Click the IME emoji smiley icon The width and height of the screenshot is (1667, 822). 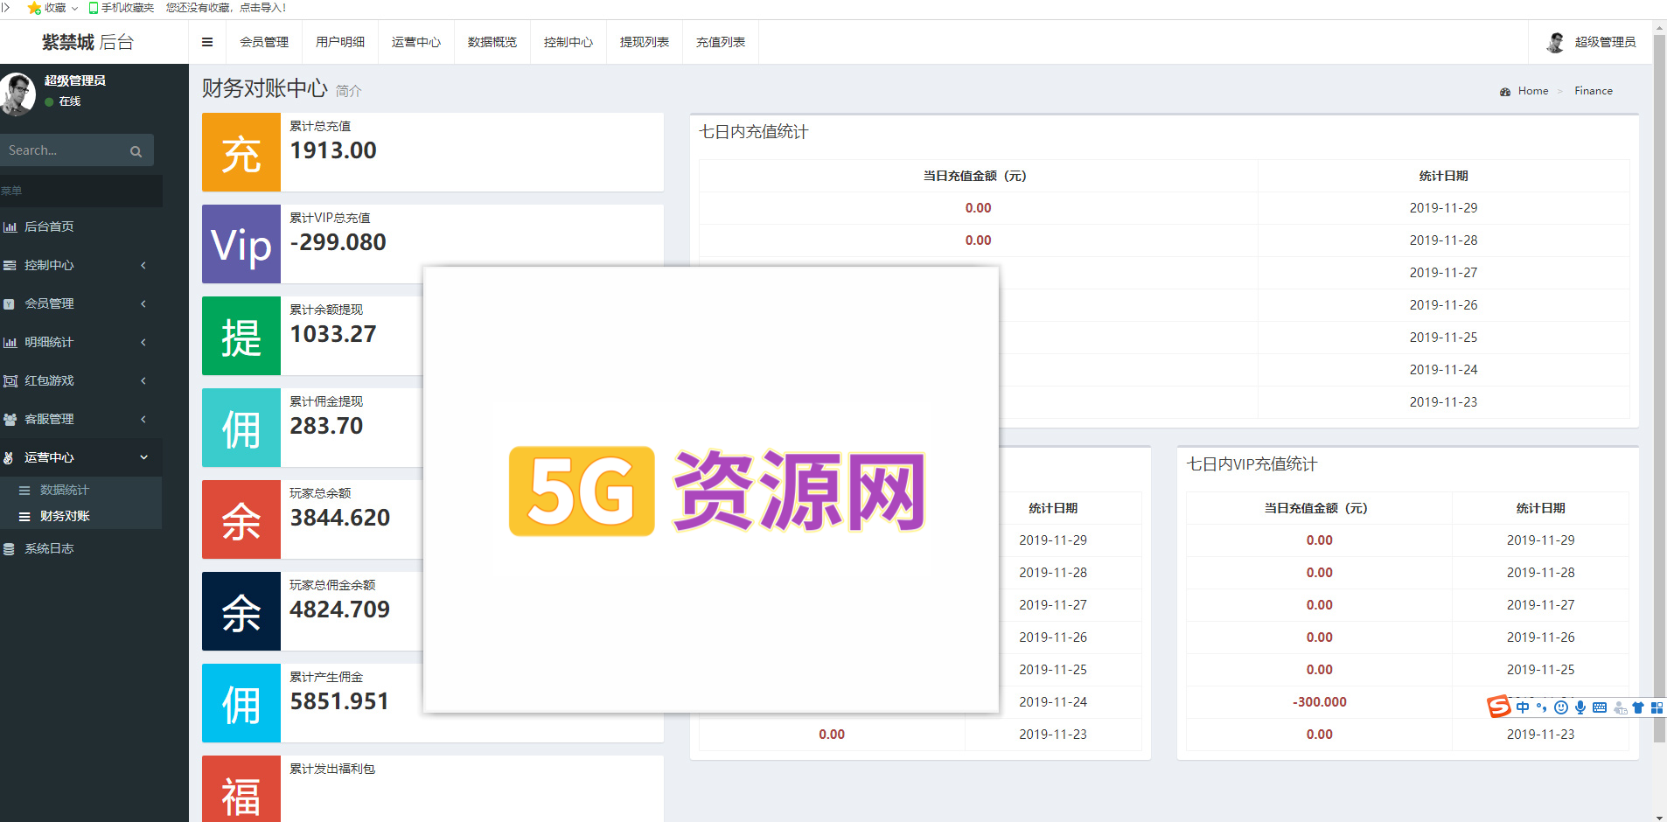1561,707
